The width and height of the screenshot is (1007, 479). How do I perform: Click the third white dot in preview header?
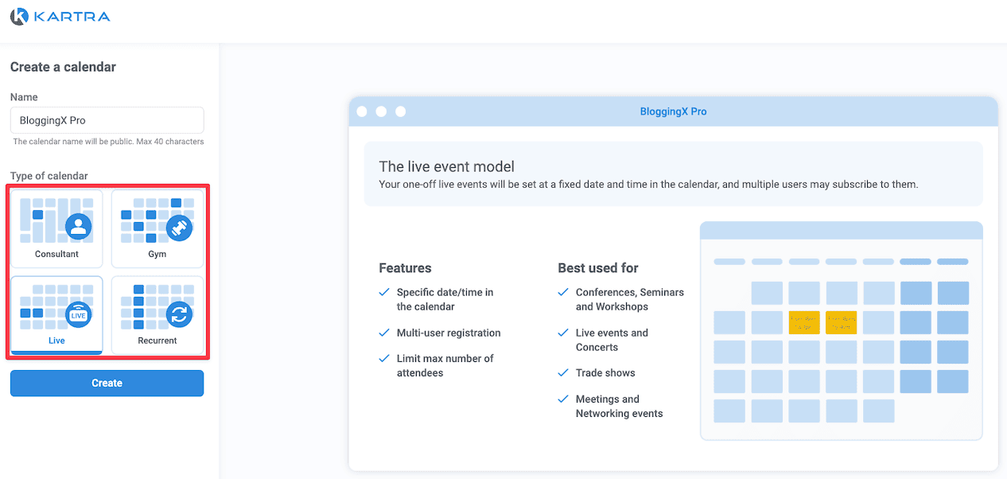coord(400,111)
